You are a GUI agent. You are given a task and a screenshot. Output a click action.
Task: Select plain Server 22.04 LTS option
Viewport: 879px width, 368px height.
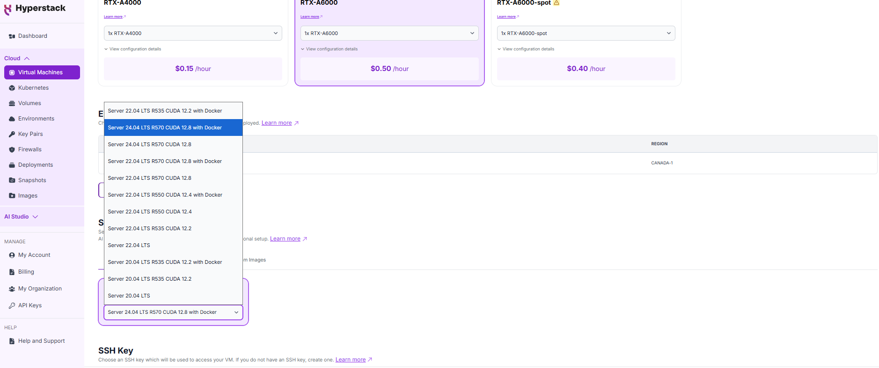pos(173,245)
